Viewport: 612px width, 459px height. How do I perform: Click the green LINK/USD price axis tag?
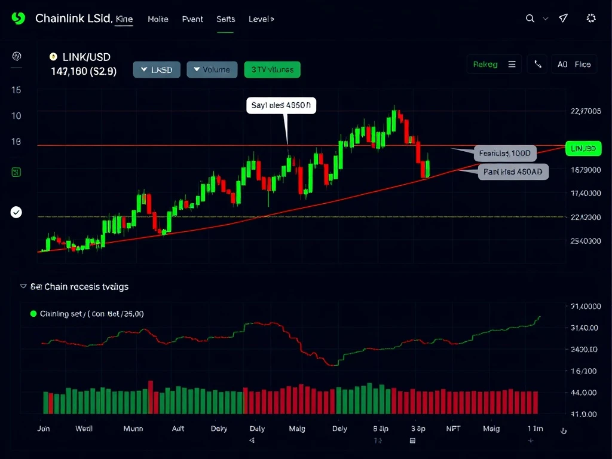click(x=583, y=148)
